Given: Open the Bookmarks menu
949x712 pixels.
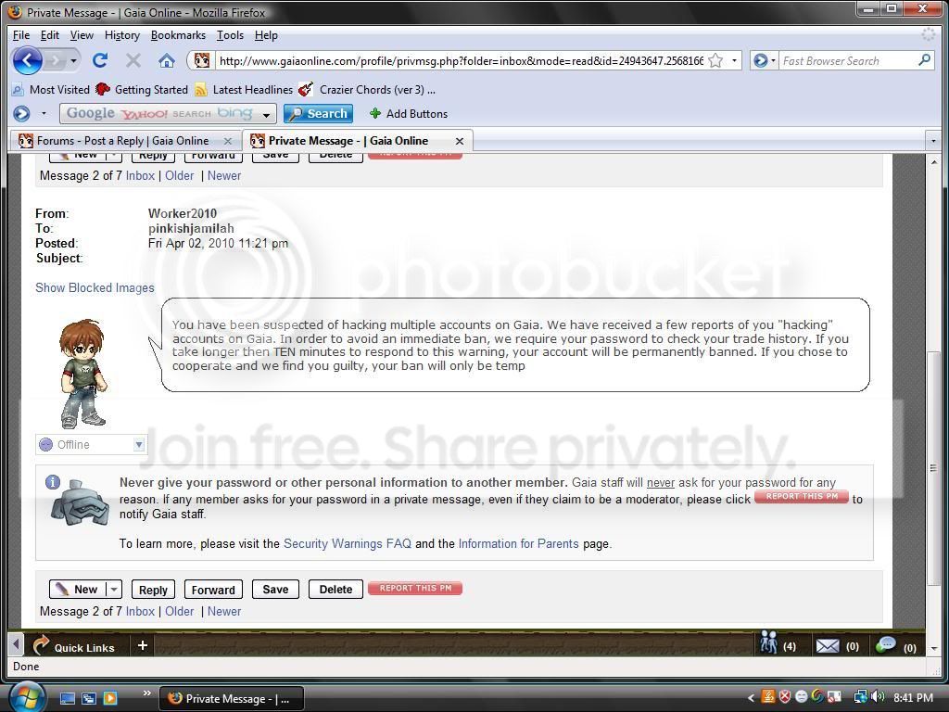Looking at the screenshot, I should (178, 35).
